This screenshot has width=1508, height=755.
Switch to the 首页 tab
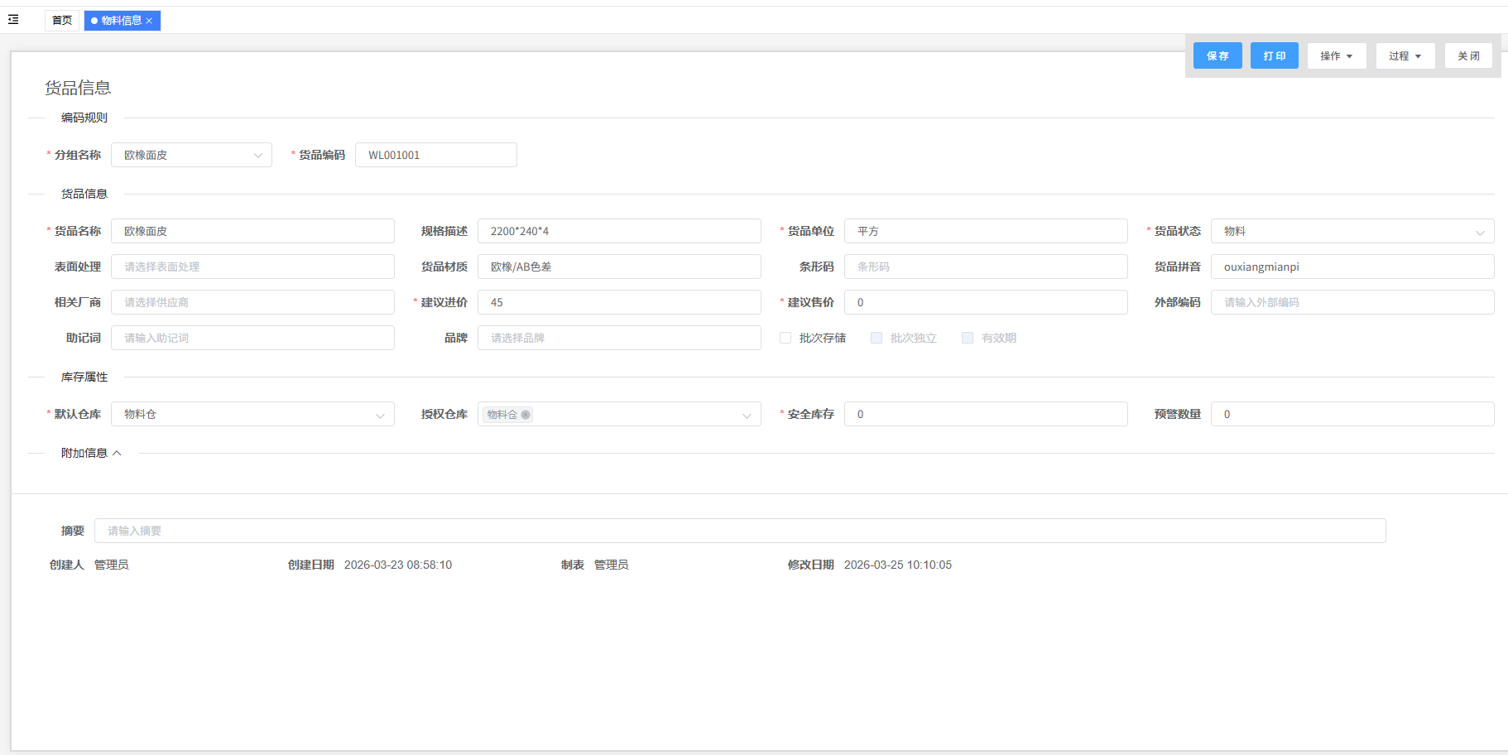pyautogui.click(x=62, y=21)
